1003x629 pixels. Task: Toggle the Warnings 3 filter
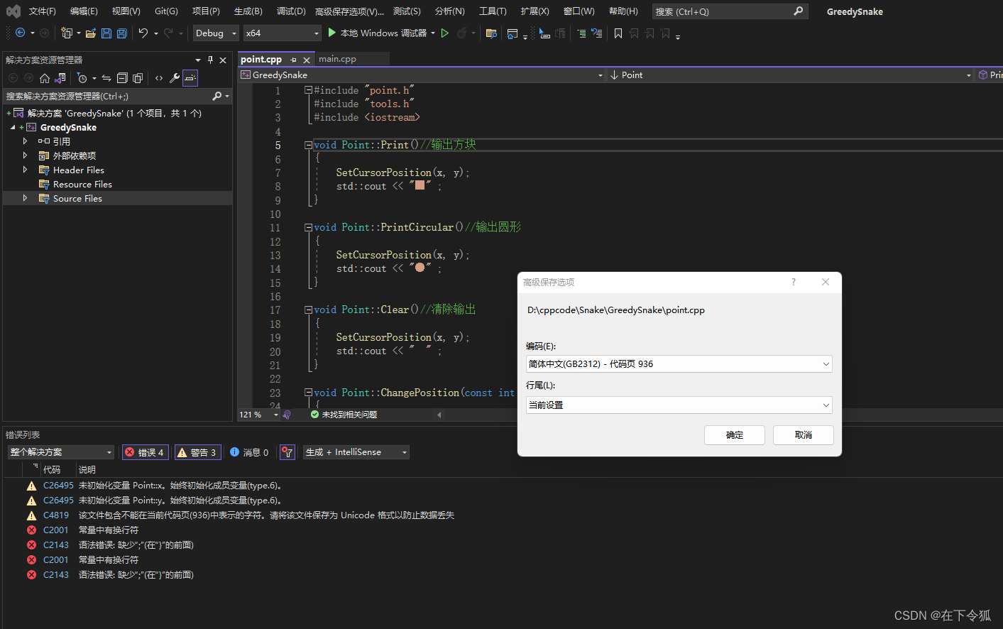pos(197,452)
